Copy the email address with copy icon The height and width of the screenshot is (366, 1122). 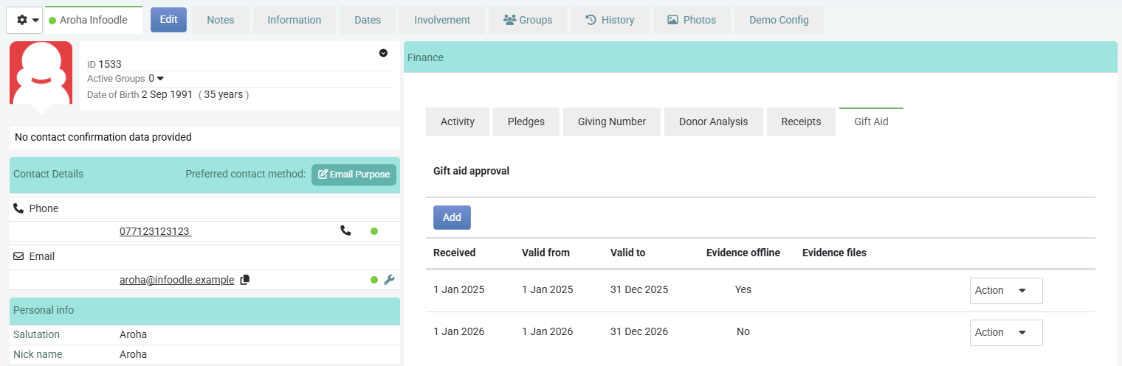click(245, 280)
